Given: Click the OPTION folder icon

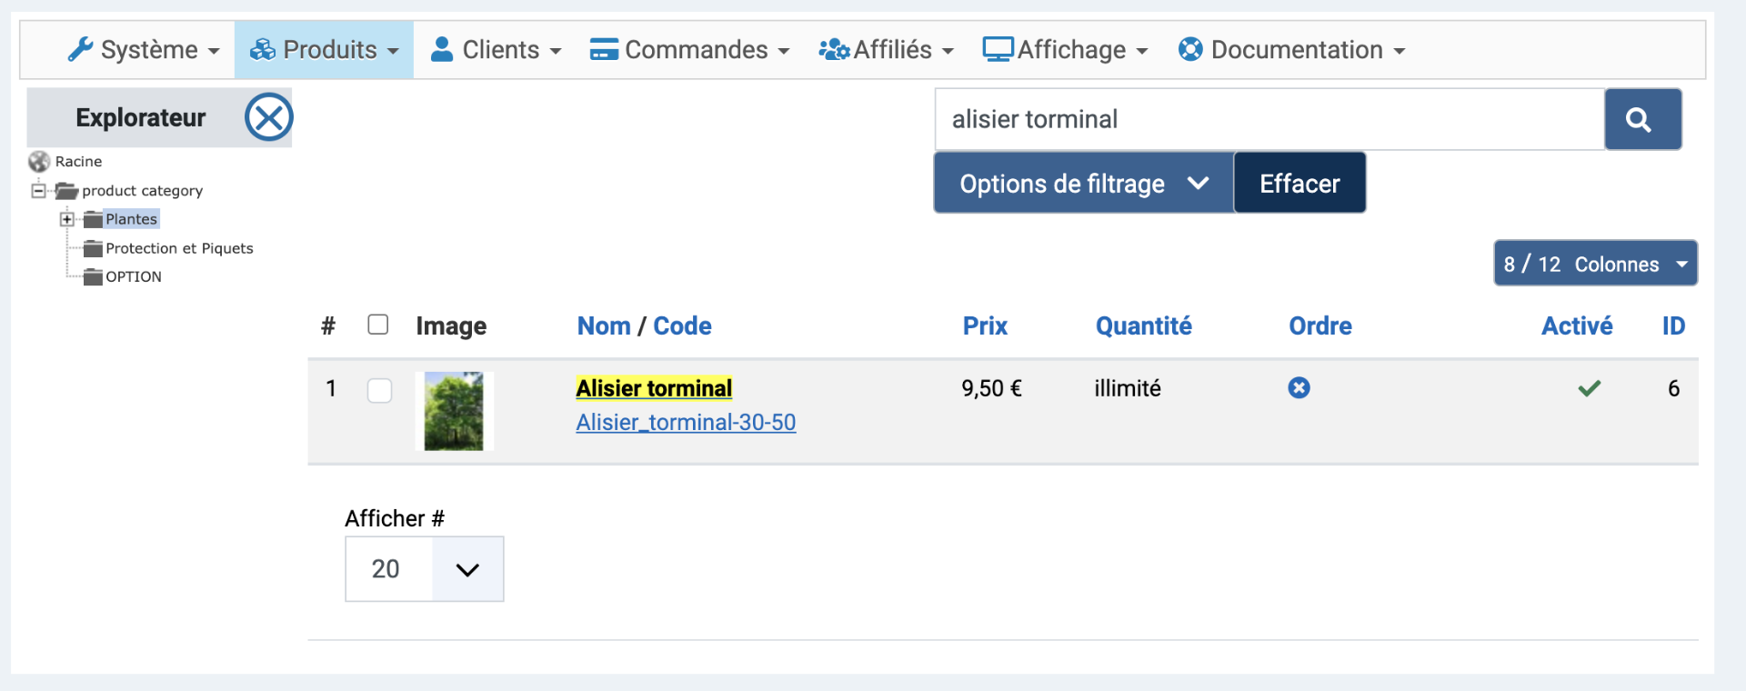Looking at the screenshot, I should [93, 277].
